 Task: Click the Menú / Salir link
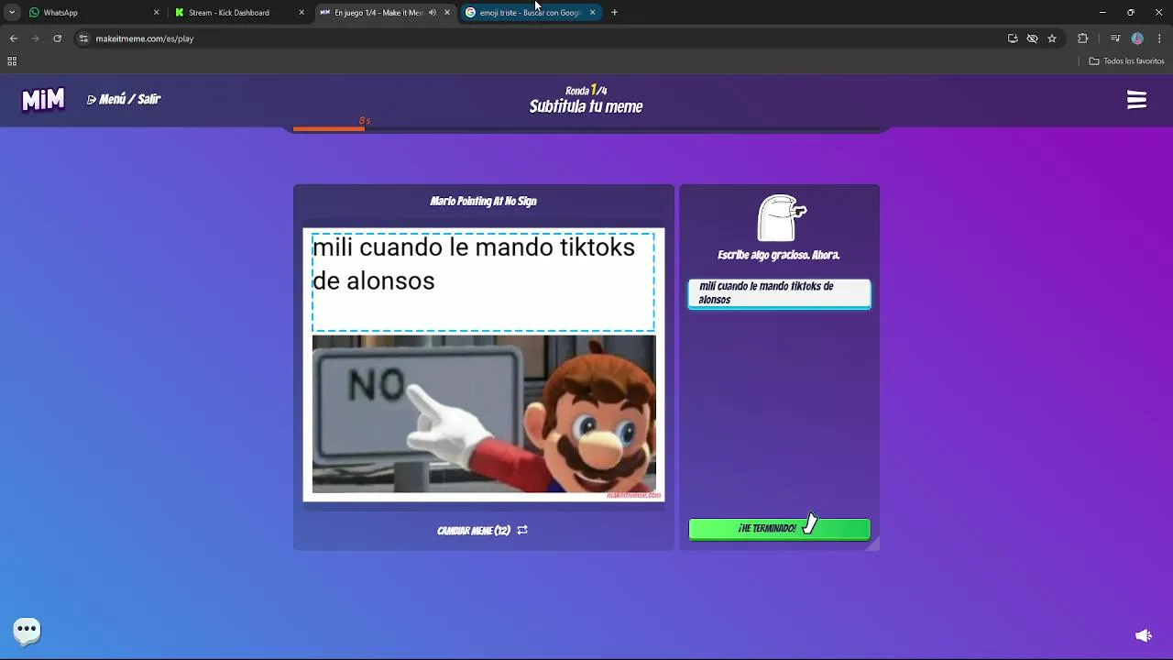tap(124, 99)
